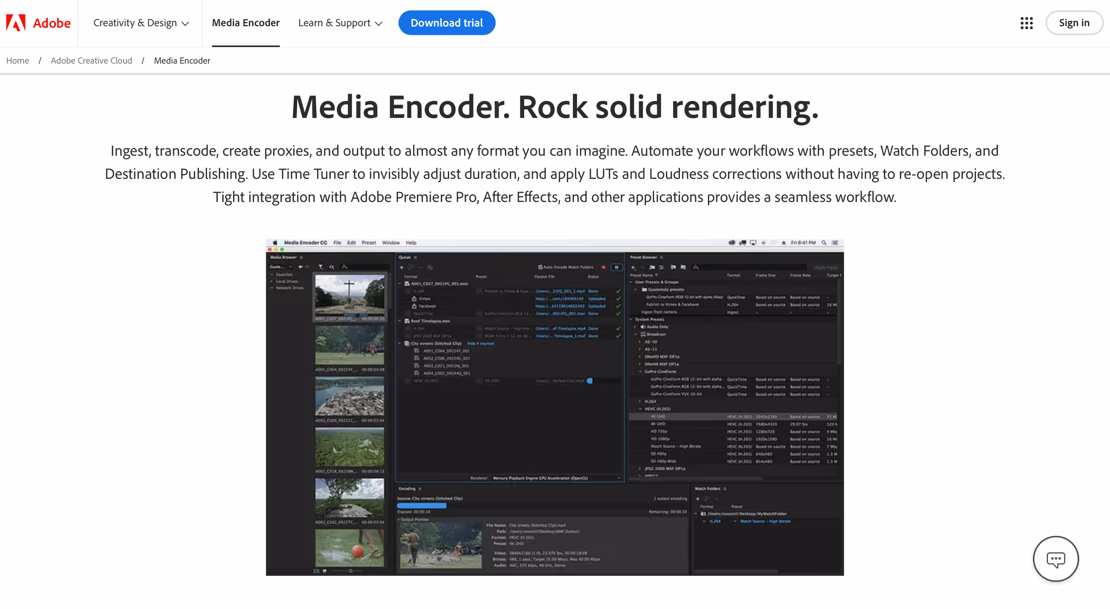
Task: Click the macOS notification center list icon
Action: coord(835,243)
